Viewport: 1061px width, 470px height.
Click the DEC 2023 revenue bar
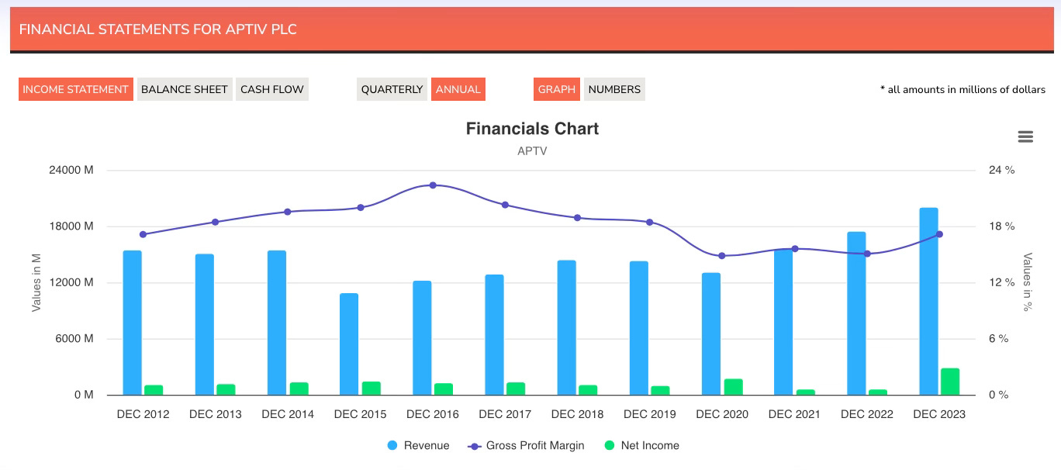[x=928, y=302]
